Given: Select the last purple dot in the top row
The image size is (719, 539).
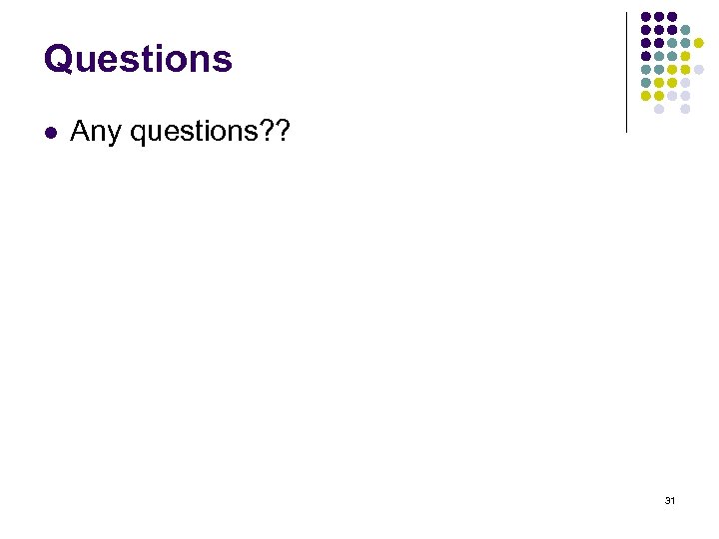Looking at the screenshot, I should tap(672, 17).
